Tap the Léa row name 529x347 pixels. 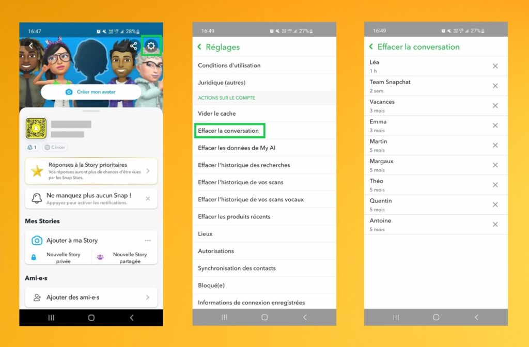(x=374, y=62)
